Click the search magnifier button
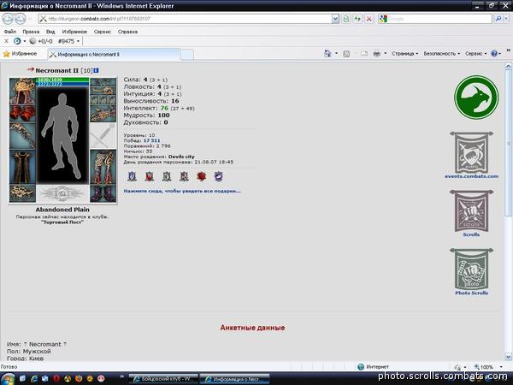 click(x=498, y=19)
